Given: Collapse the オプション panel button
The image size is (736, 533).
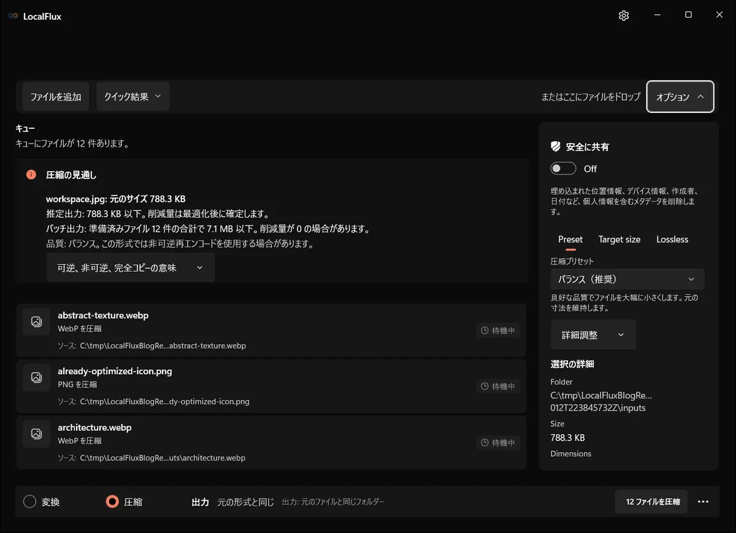Looking at the screenshot, I should tap(680, 97).
